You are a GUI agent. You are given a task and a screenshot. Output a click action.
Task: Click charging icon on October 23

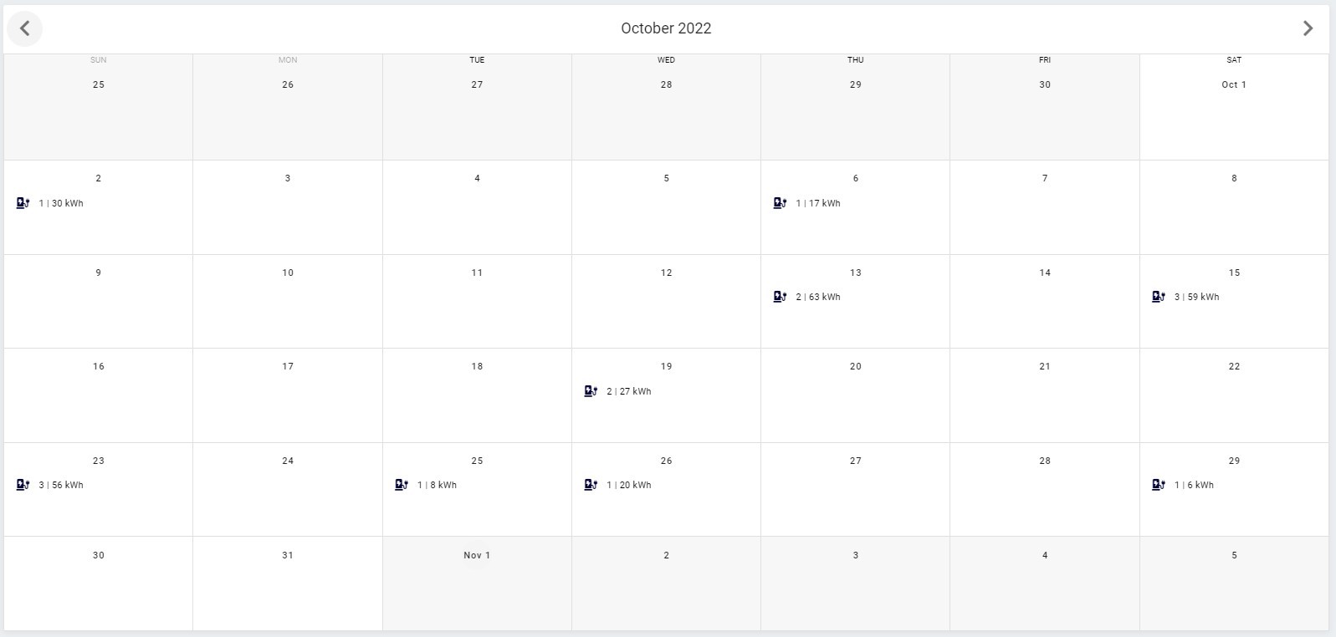23,485
